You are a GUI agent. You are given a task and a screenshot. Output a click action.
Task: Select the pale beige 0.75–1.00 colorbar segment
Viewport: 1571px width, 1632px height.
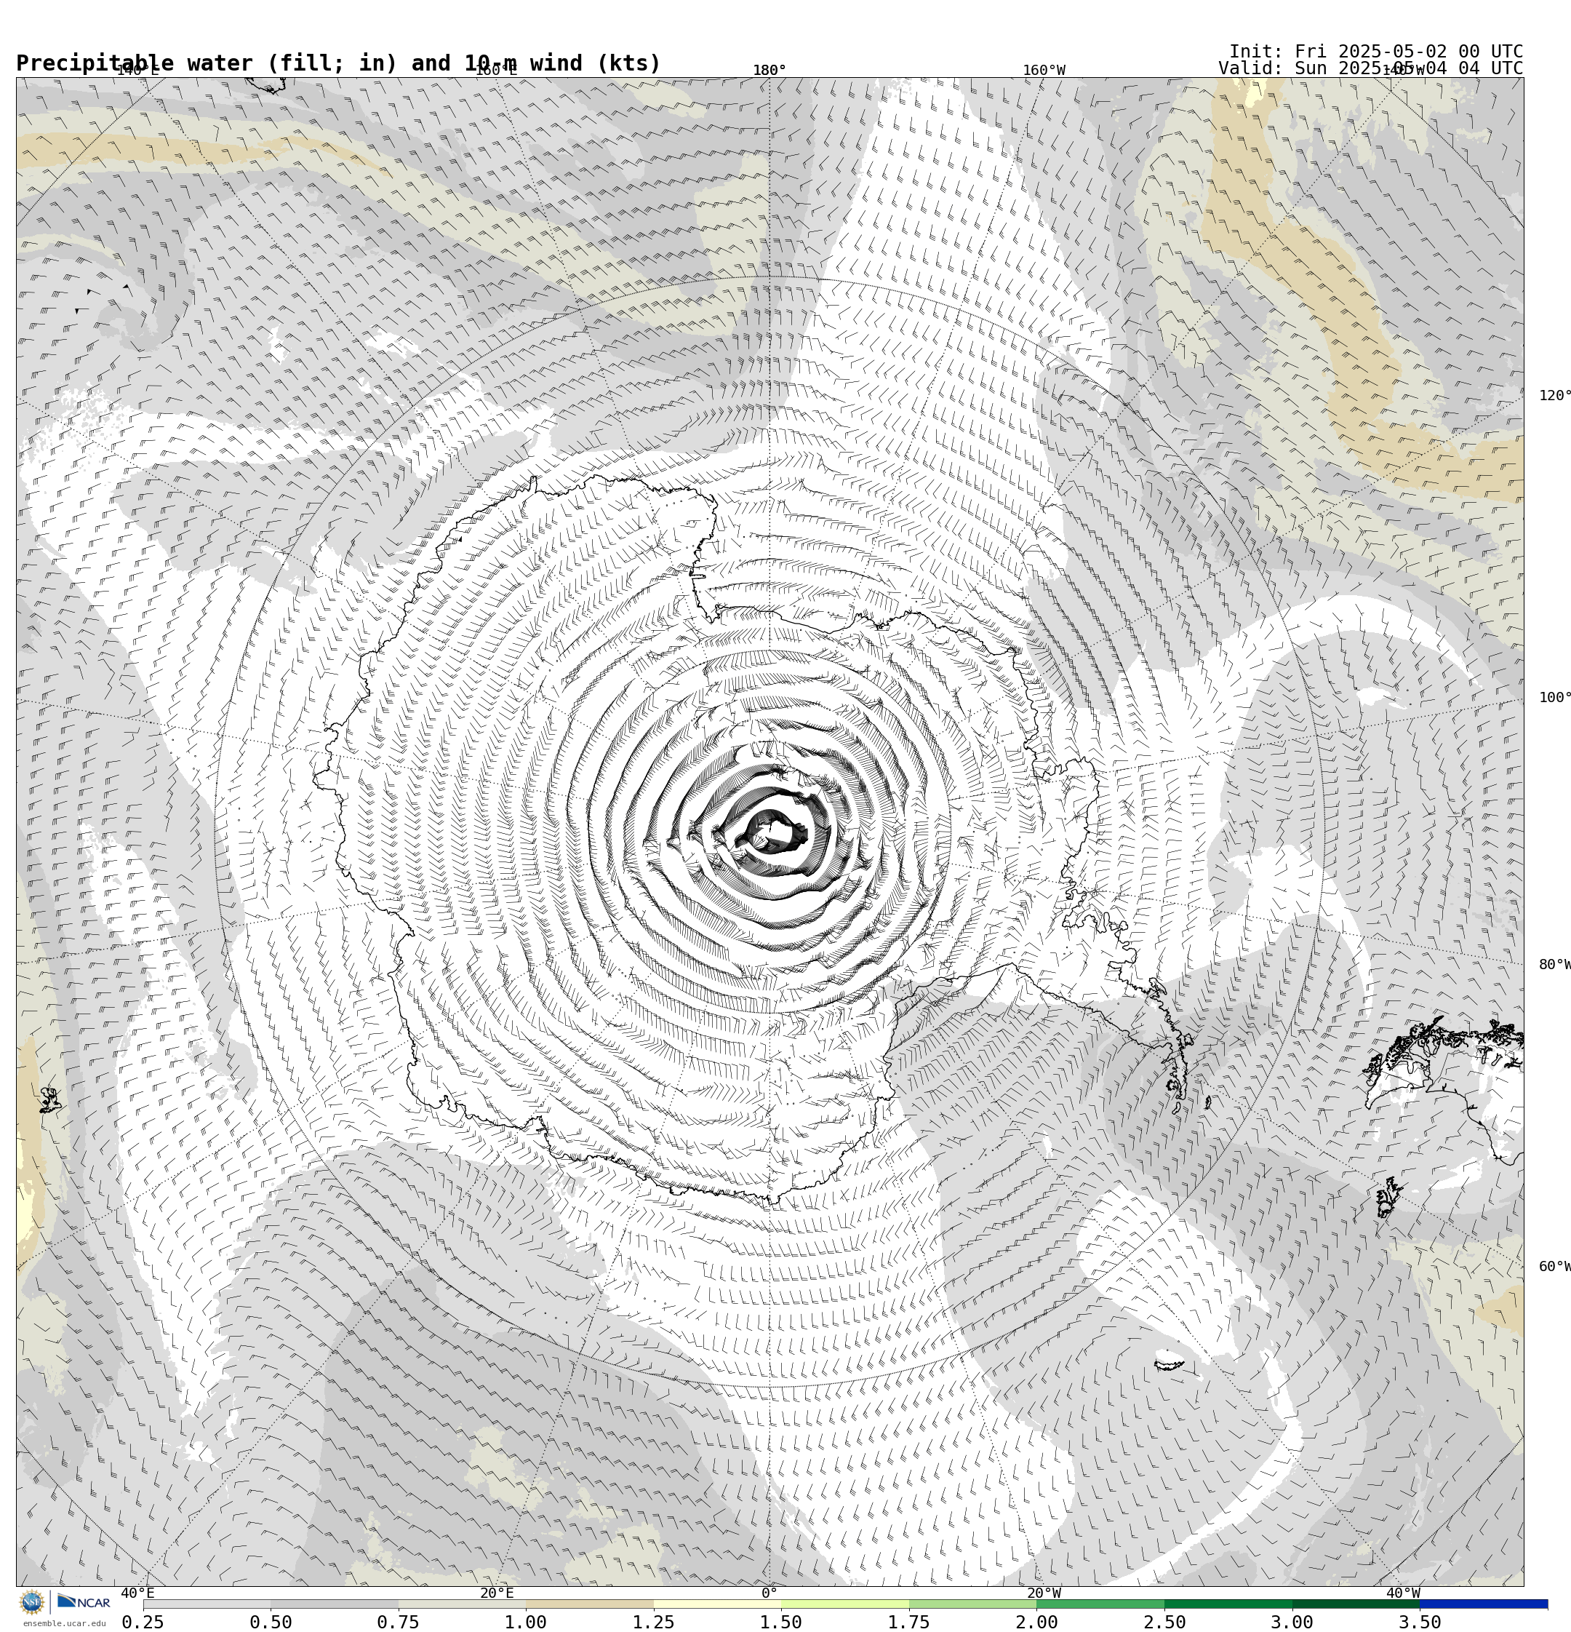(x=462, y=1604)
